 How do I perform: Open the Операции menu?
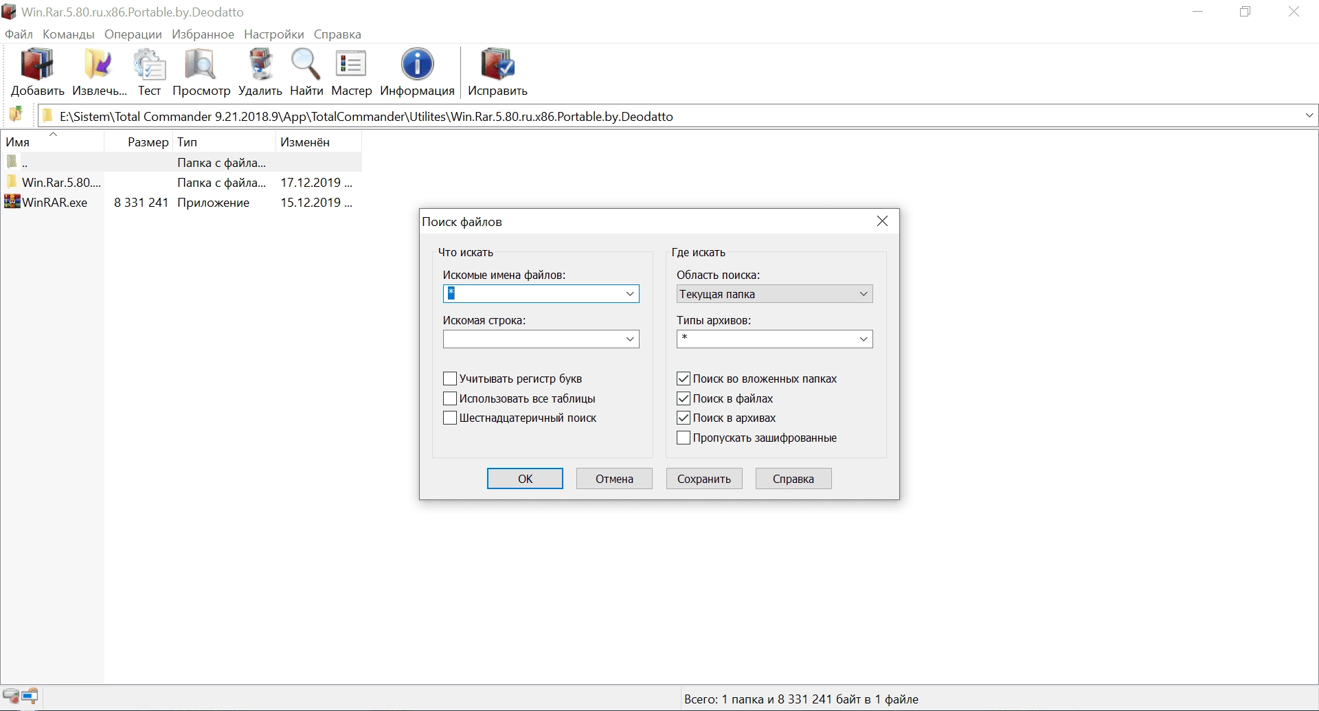[x=133, y=34]
